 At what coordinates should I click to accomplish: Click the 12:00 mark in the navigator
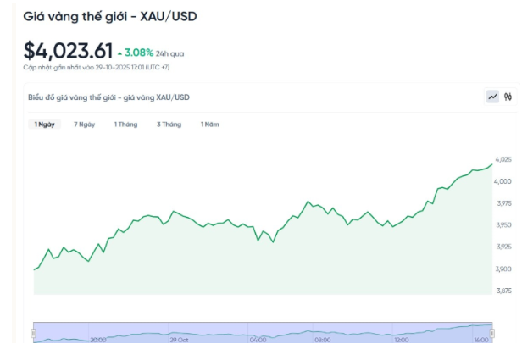[x=401, y=340]
